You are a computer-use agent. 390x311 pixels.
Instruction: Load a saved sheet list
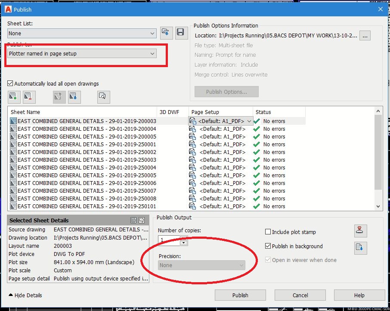[x=167, y=32]
